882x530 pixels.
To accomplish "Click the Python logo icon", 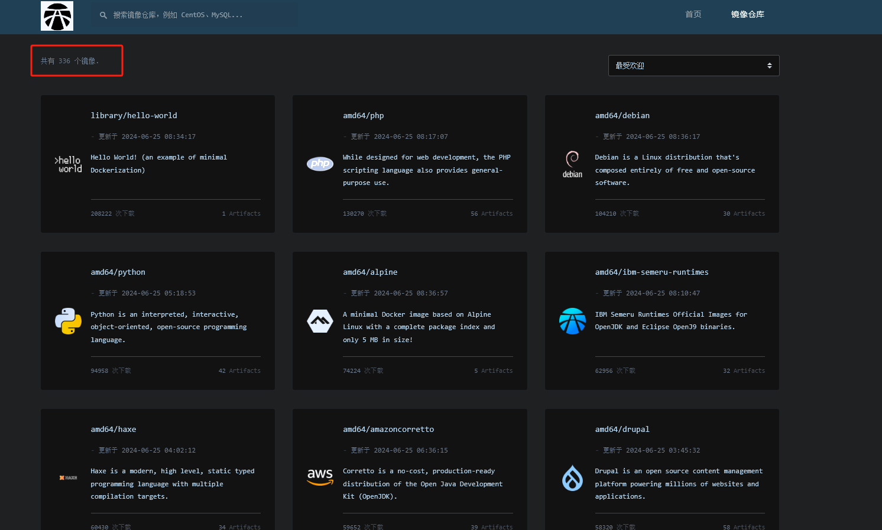I will coord(68,321).
